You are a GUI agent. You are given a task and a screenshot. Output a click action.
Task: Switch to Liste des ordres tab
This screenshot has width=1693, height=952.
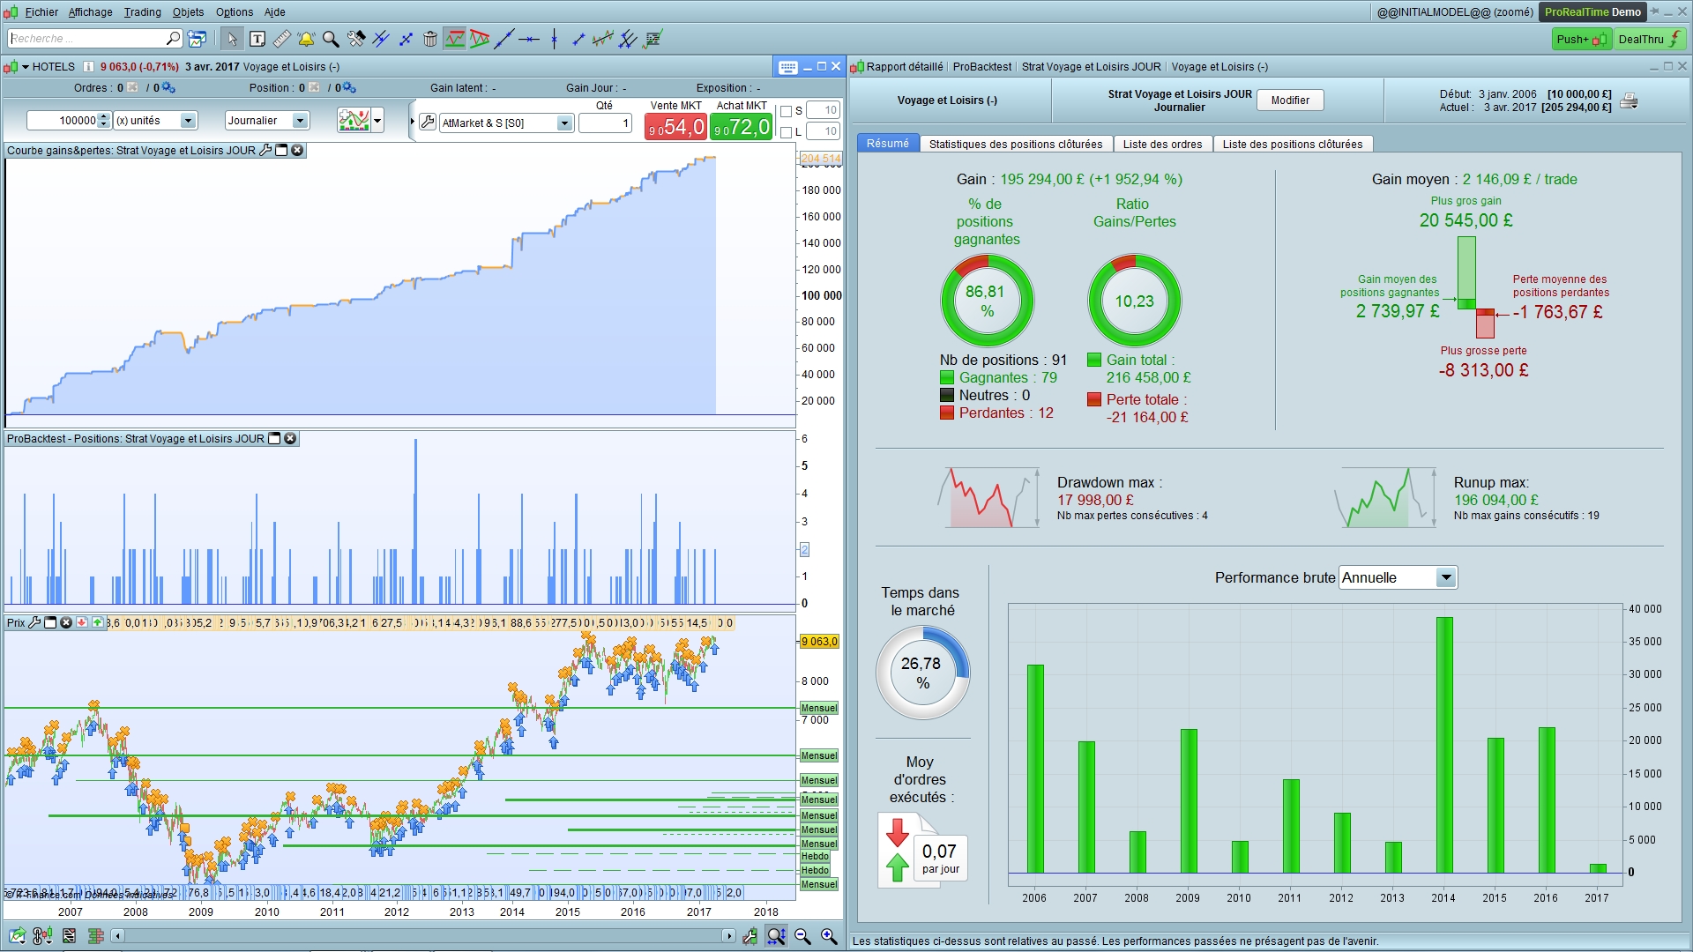coord(1162,145)
